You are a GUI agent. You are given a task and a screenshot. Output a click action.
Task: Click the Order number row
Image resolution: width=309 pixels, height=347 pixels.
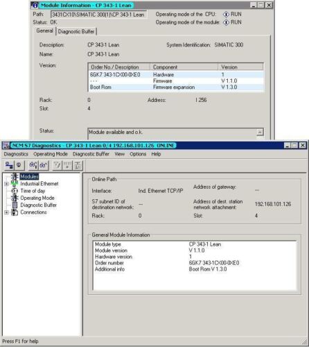coord(195,263)
